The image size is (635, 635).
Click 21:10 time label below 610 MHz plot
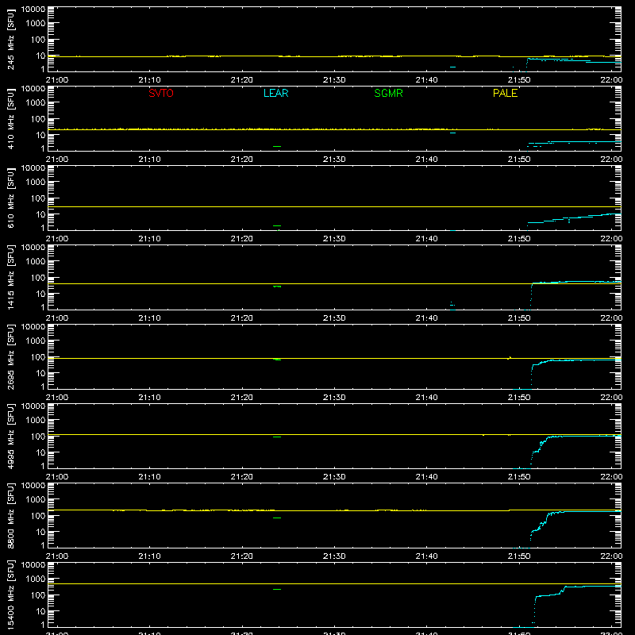click(x=149, y=239)
